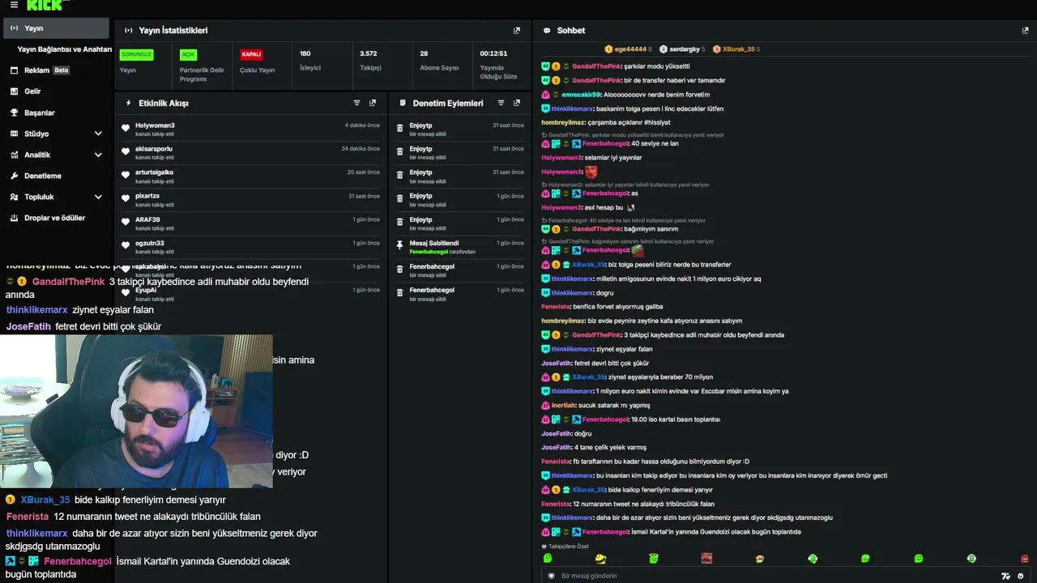Click top chatter XBurak_35 in leaderboard

click(x=738, y=49)
